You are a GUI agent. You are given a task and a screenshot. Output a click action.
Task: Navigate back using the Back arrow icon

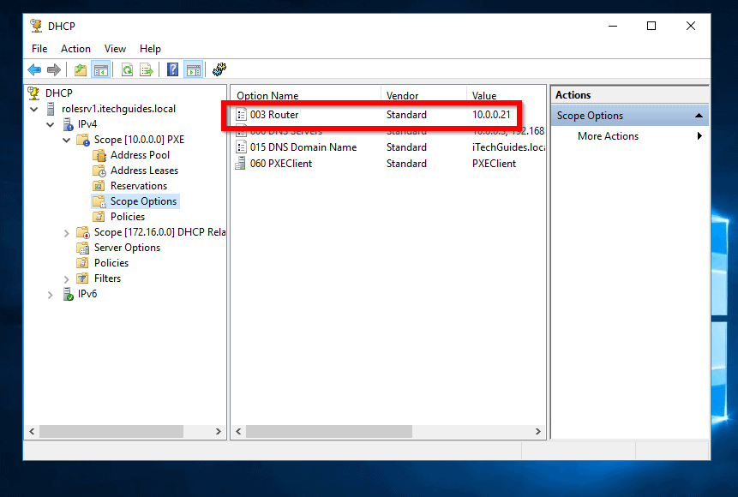(31, 69)
